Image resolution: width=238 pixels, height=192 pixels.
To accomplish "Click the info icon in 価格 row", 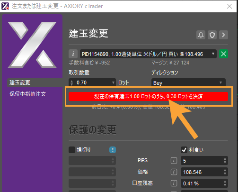I will pos(174,172).
